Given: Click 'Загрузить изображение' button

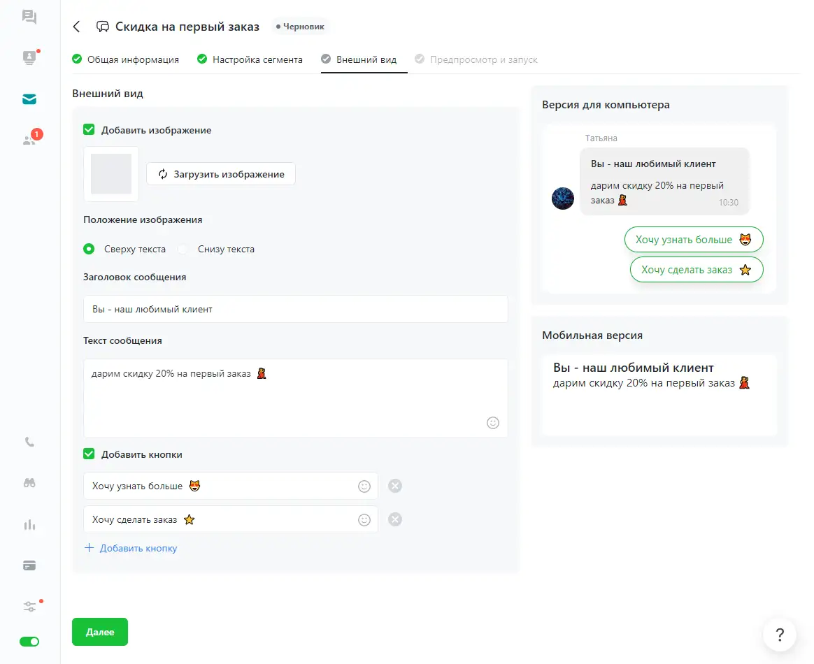Looking at the screenshot, I should click(x=221, y=174).
